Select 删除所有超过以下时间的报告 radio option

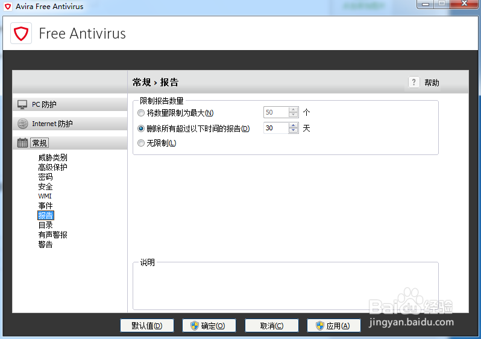[141, 128]
